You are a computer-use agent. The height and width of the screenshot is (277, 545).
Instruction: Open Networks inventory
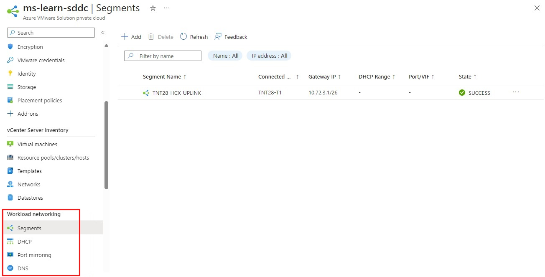click(x=29, y=184)
